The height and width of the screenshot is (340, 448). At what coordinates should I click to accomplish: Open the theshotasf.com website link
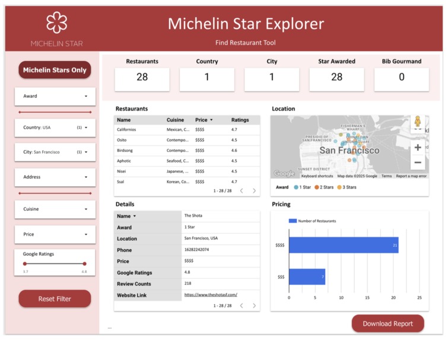point(211,294)
